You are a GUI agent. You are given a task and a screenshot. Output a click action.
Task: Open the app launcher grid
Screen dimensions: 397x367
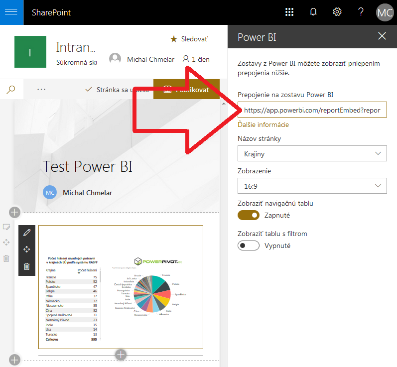[289, 12]
